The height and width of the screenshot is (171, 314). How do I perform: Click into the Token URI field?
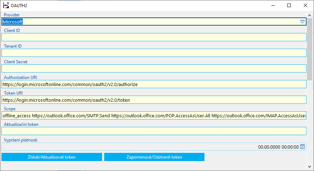point(154,100)
